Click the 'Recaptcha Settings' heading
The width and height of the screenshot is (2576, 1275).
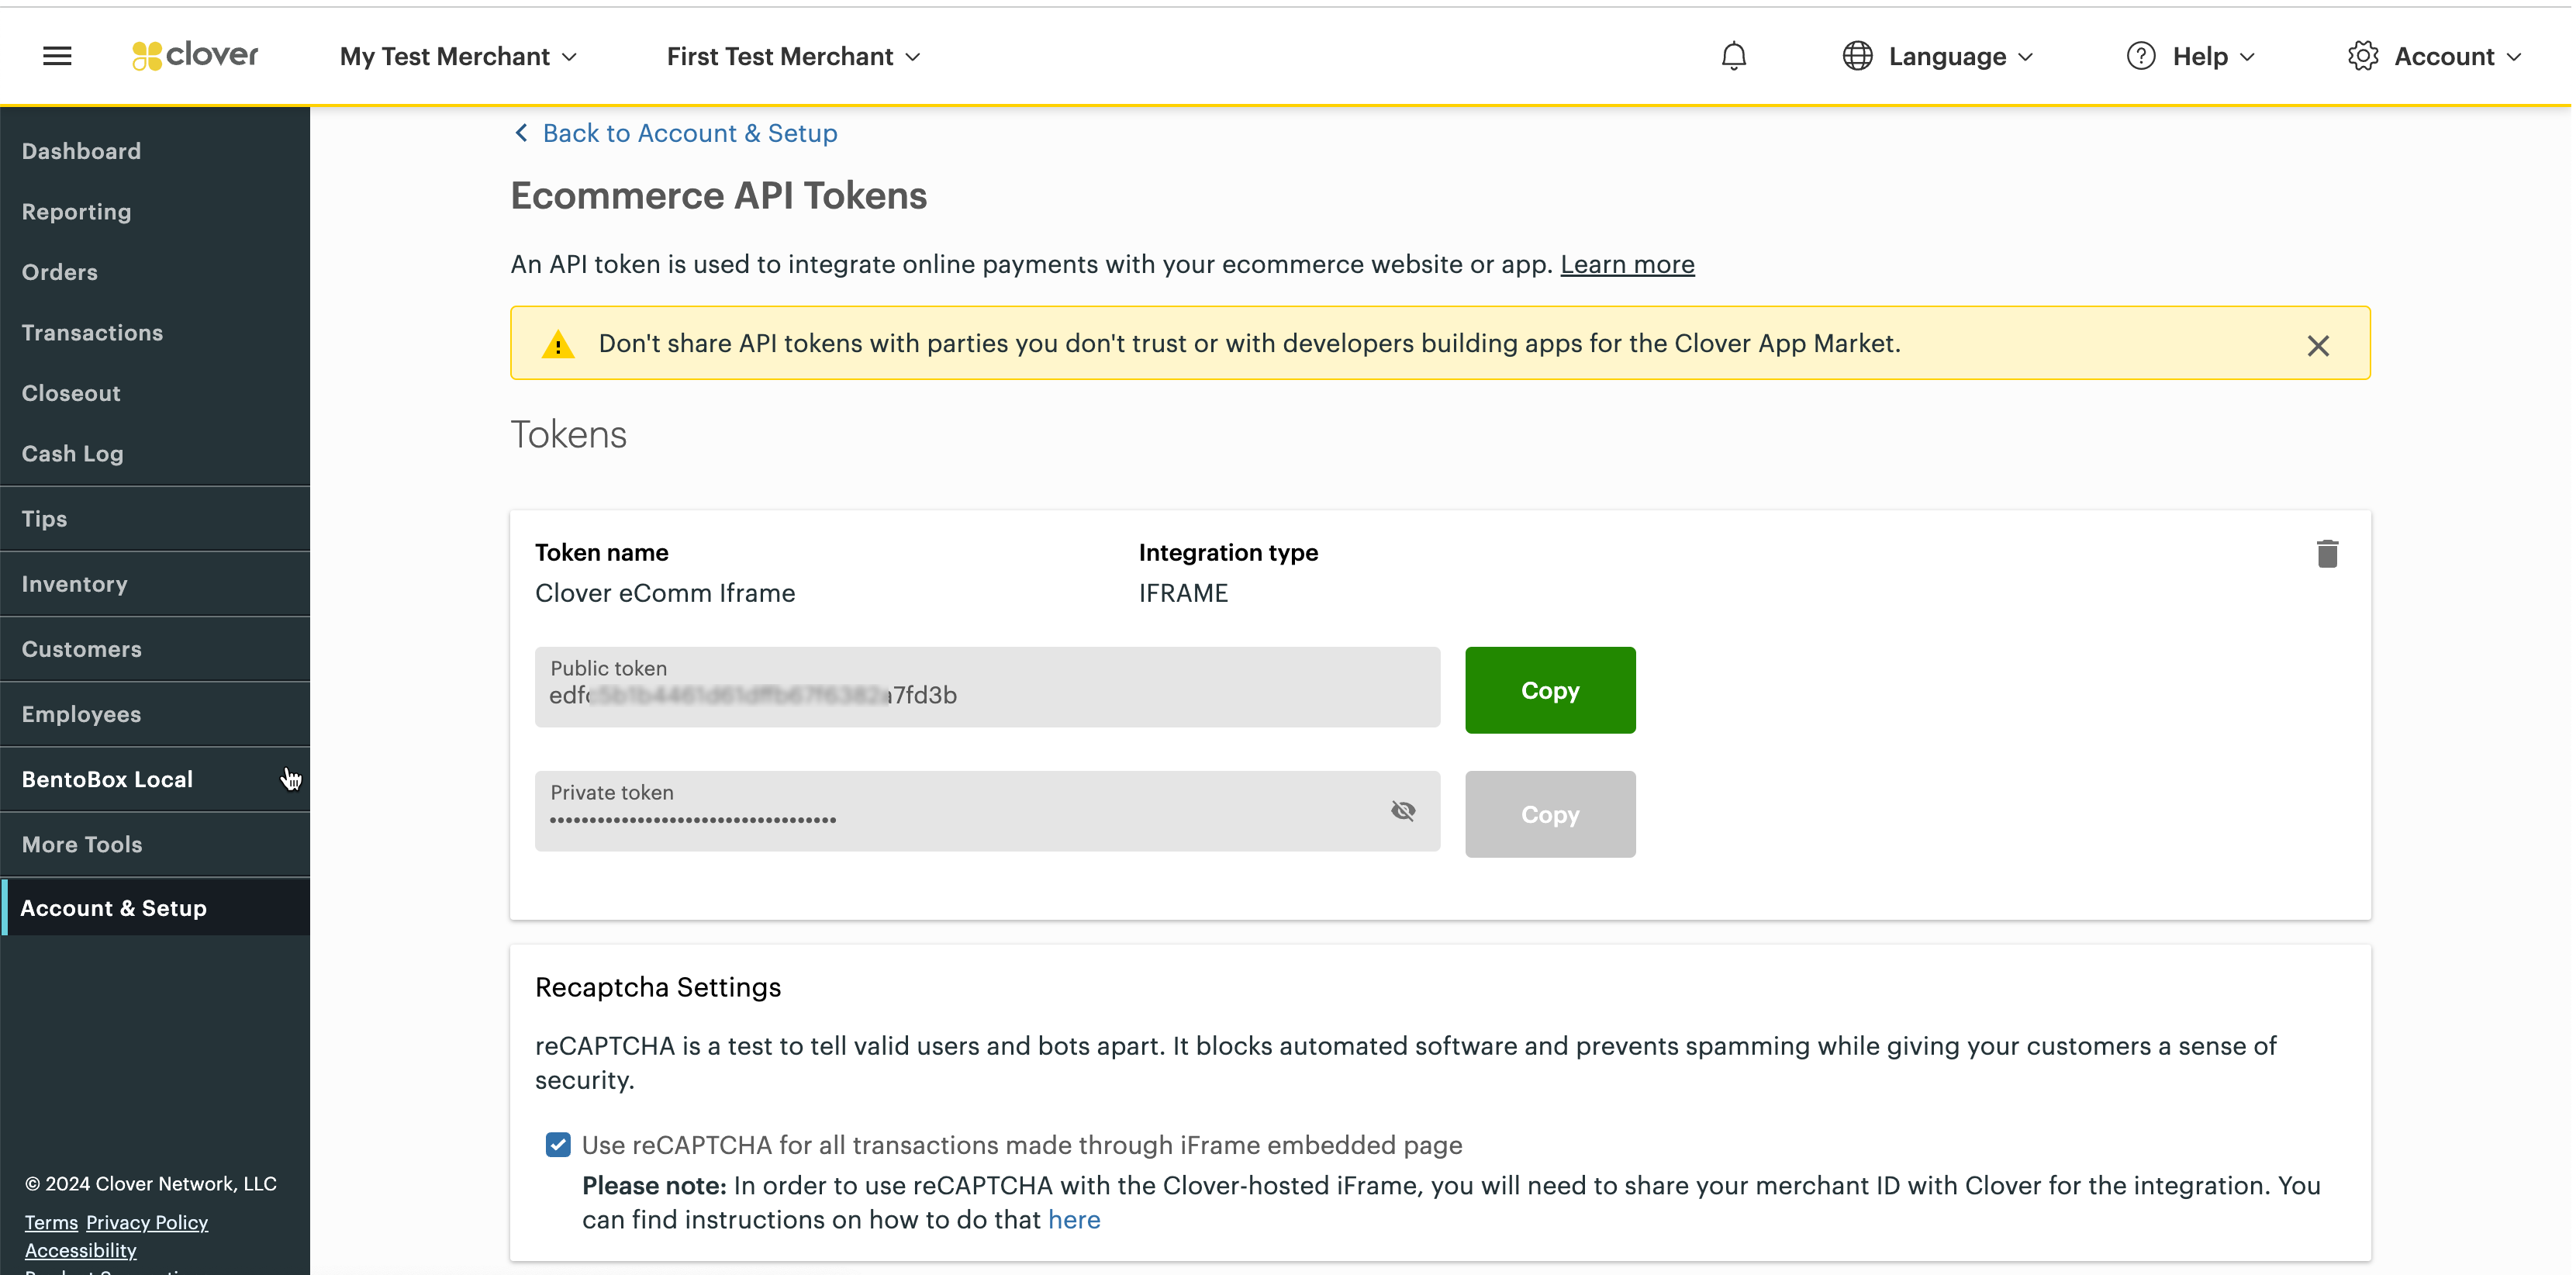658,987
